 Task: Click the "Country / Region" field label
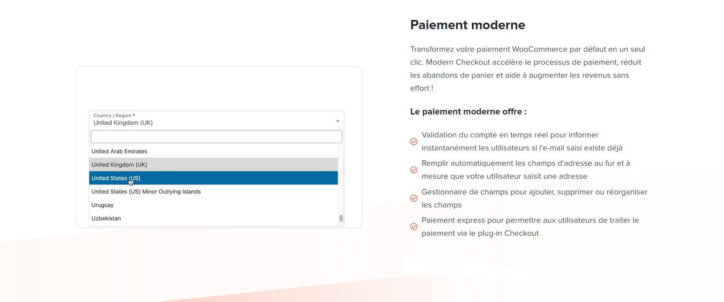coord(112,116)
